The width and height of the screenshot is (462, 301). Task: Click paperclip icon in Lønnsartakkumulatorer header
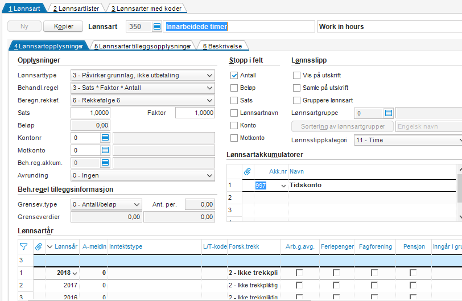(247, 171)
